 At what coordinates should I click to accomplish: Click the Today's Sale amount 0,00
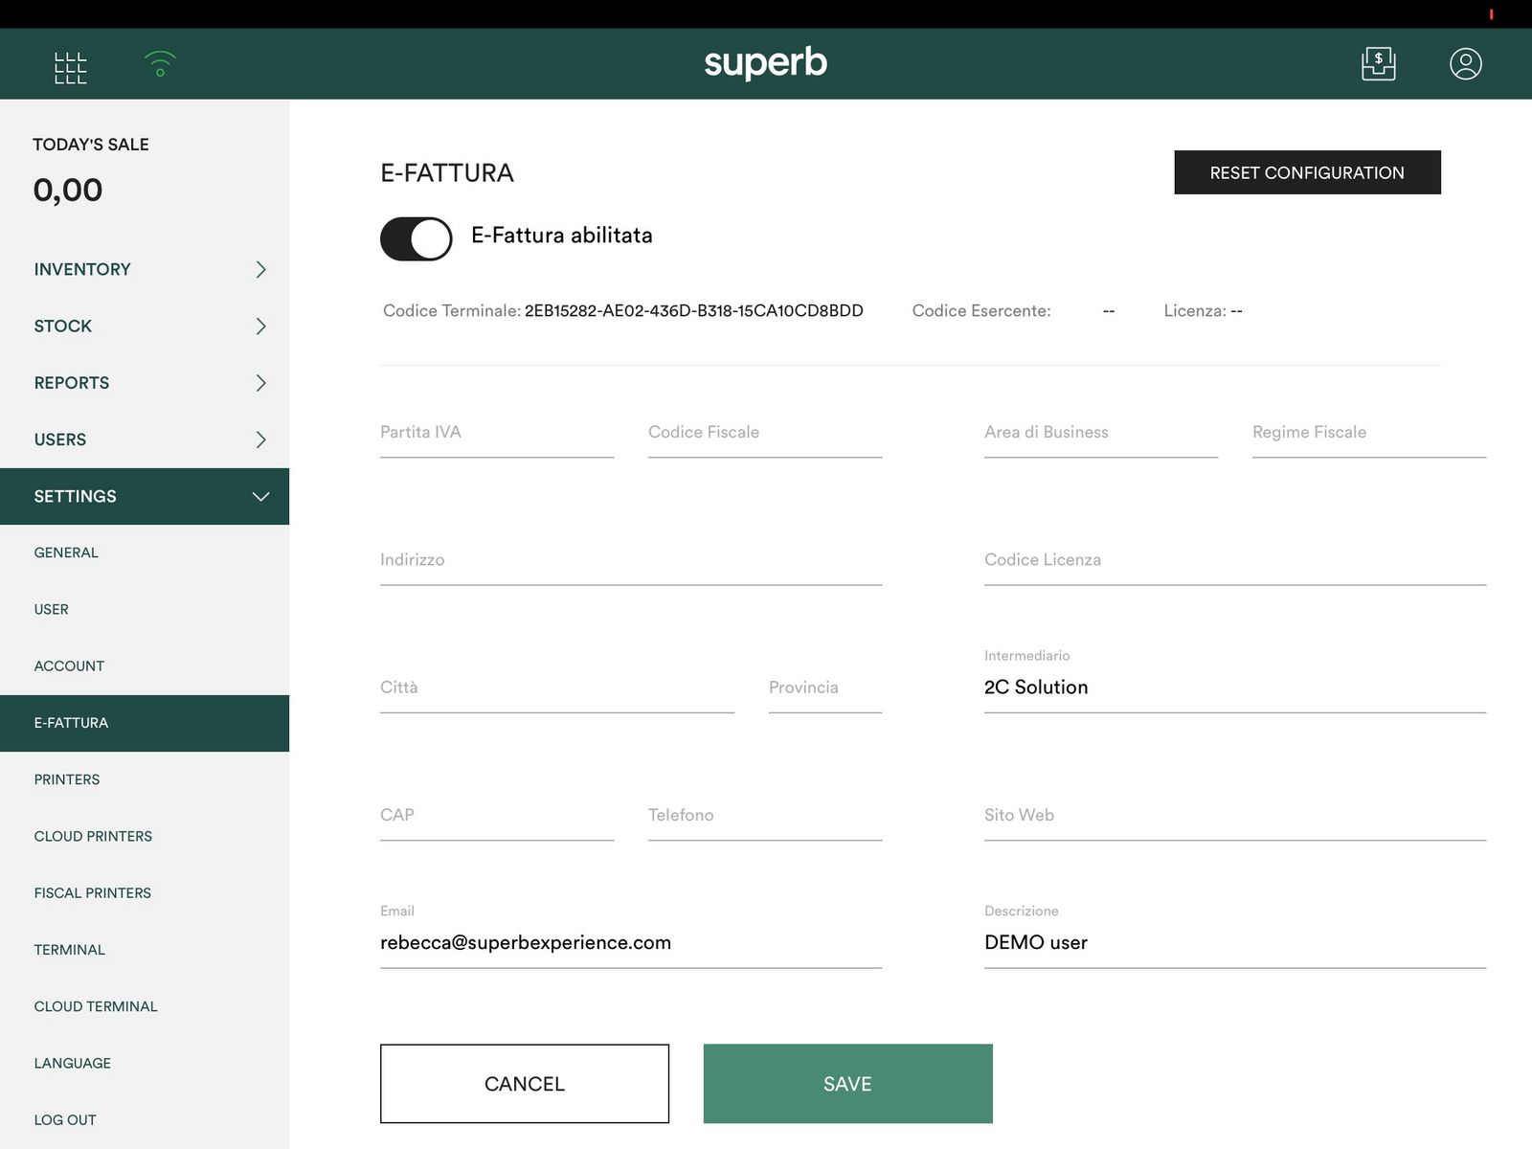click(68, 190)
